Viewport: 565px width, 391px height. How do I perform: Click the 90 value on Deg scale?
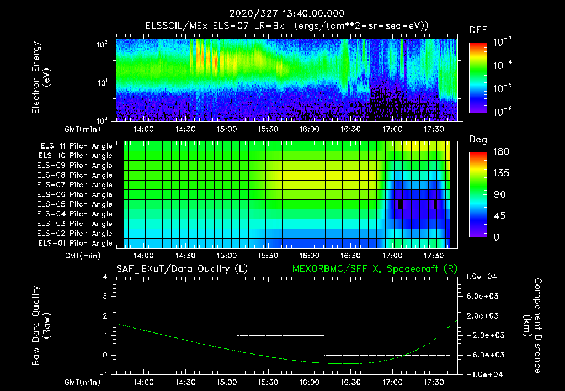click(x=500, y=194)
